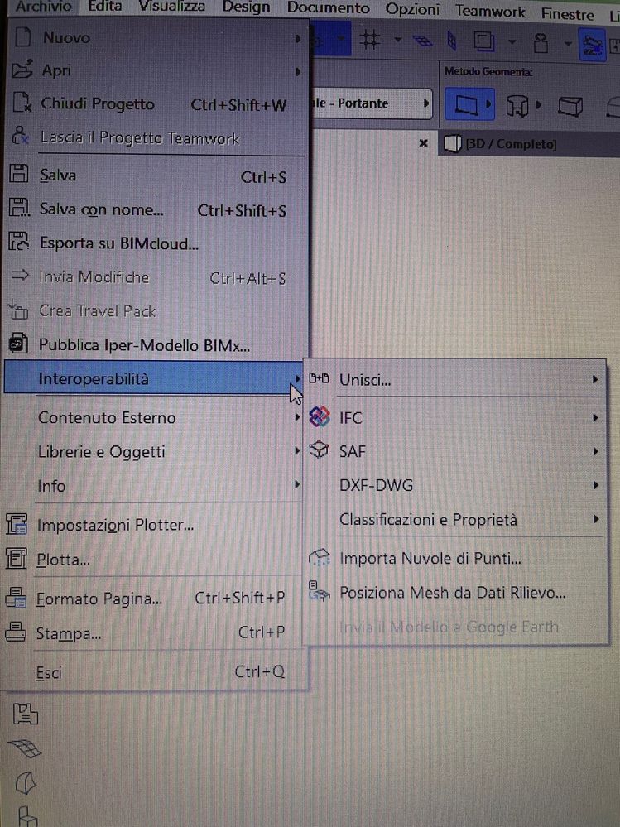Click the Unisci merge icon

[319, 377]
